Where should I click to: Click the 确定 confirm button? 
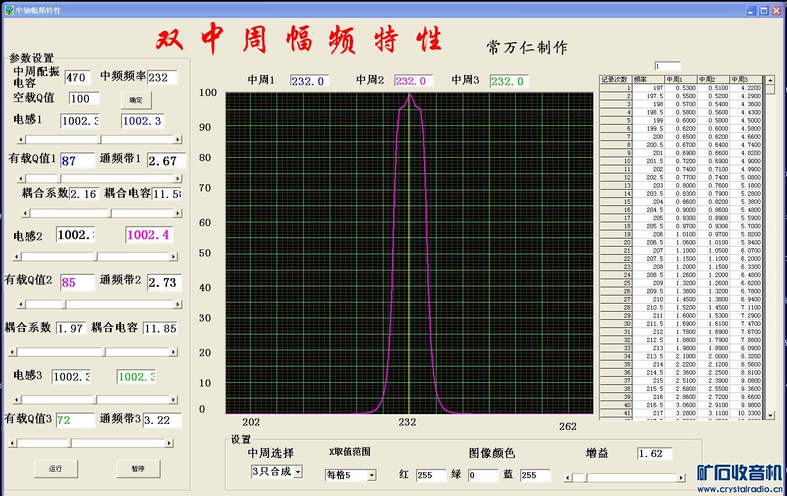point(136,100)
